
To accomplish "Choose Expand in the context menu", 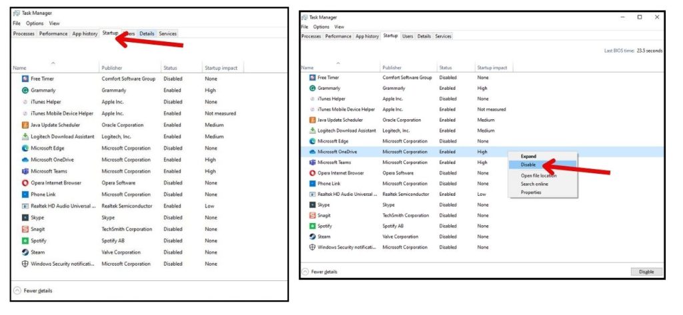I will (x=543, y=157).
